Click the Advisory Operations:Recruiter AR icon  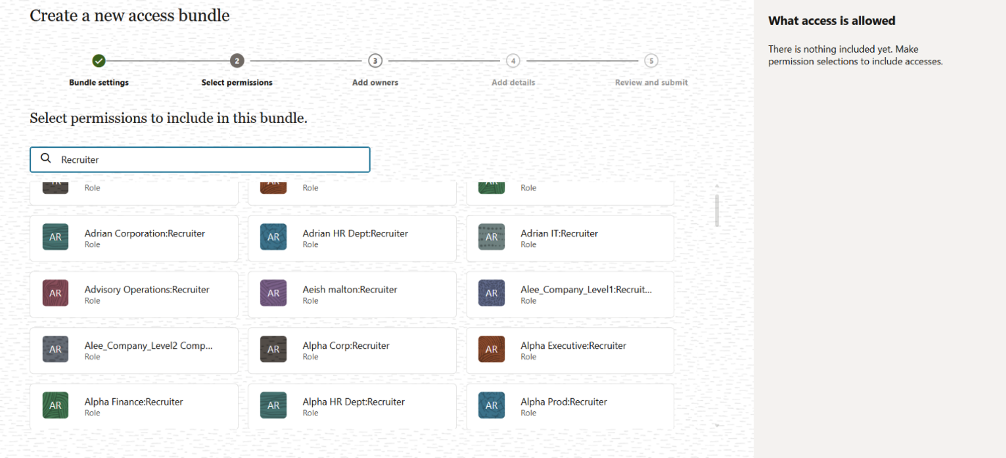(55, 293)
